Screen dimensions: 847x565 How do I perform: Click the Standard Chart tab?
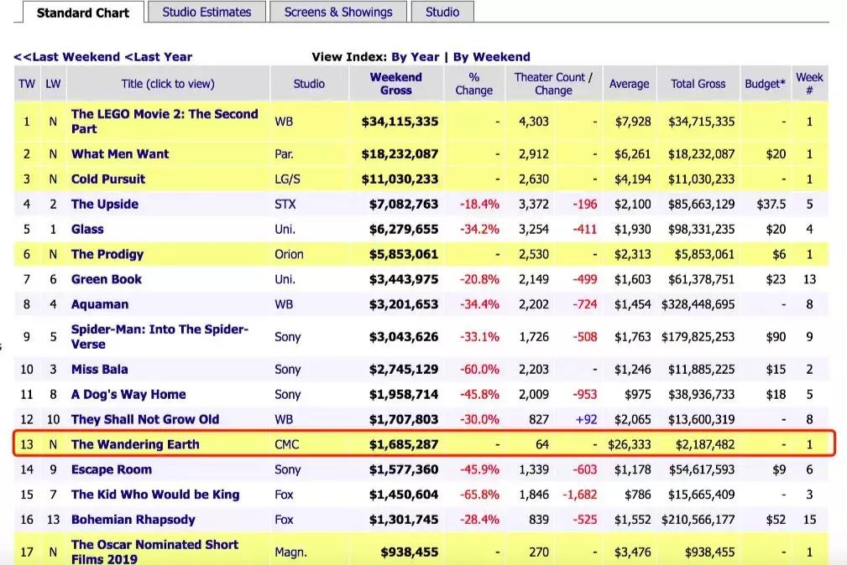click(81, 13)
